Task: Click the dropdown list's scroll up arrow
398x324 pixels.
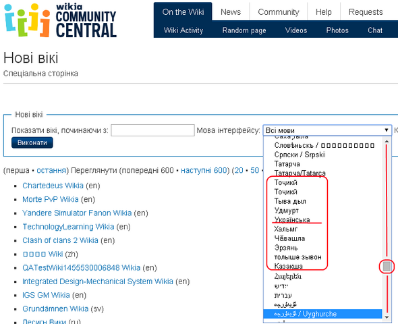Action: pos(387,141)
